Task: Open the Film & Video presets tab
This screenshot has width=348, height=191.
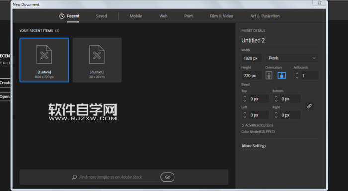Action: 222,16
